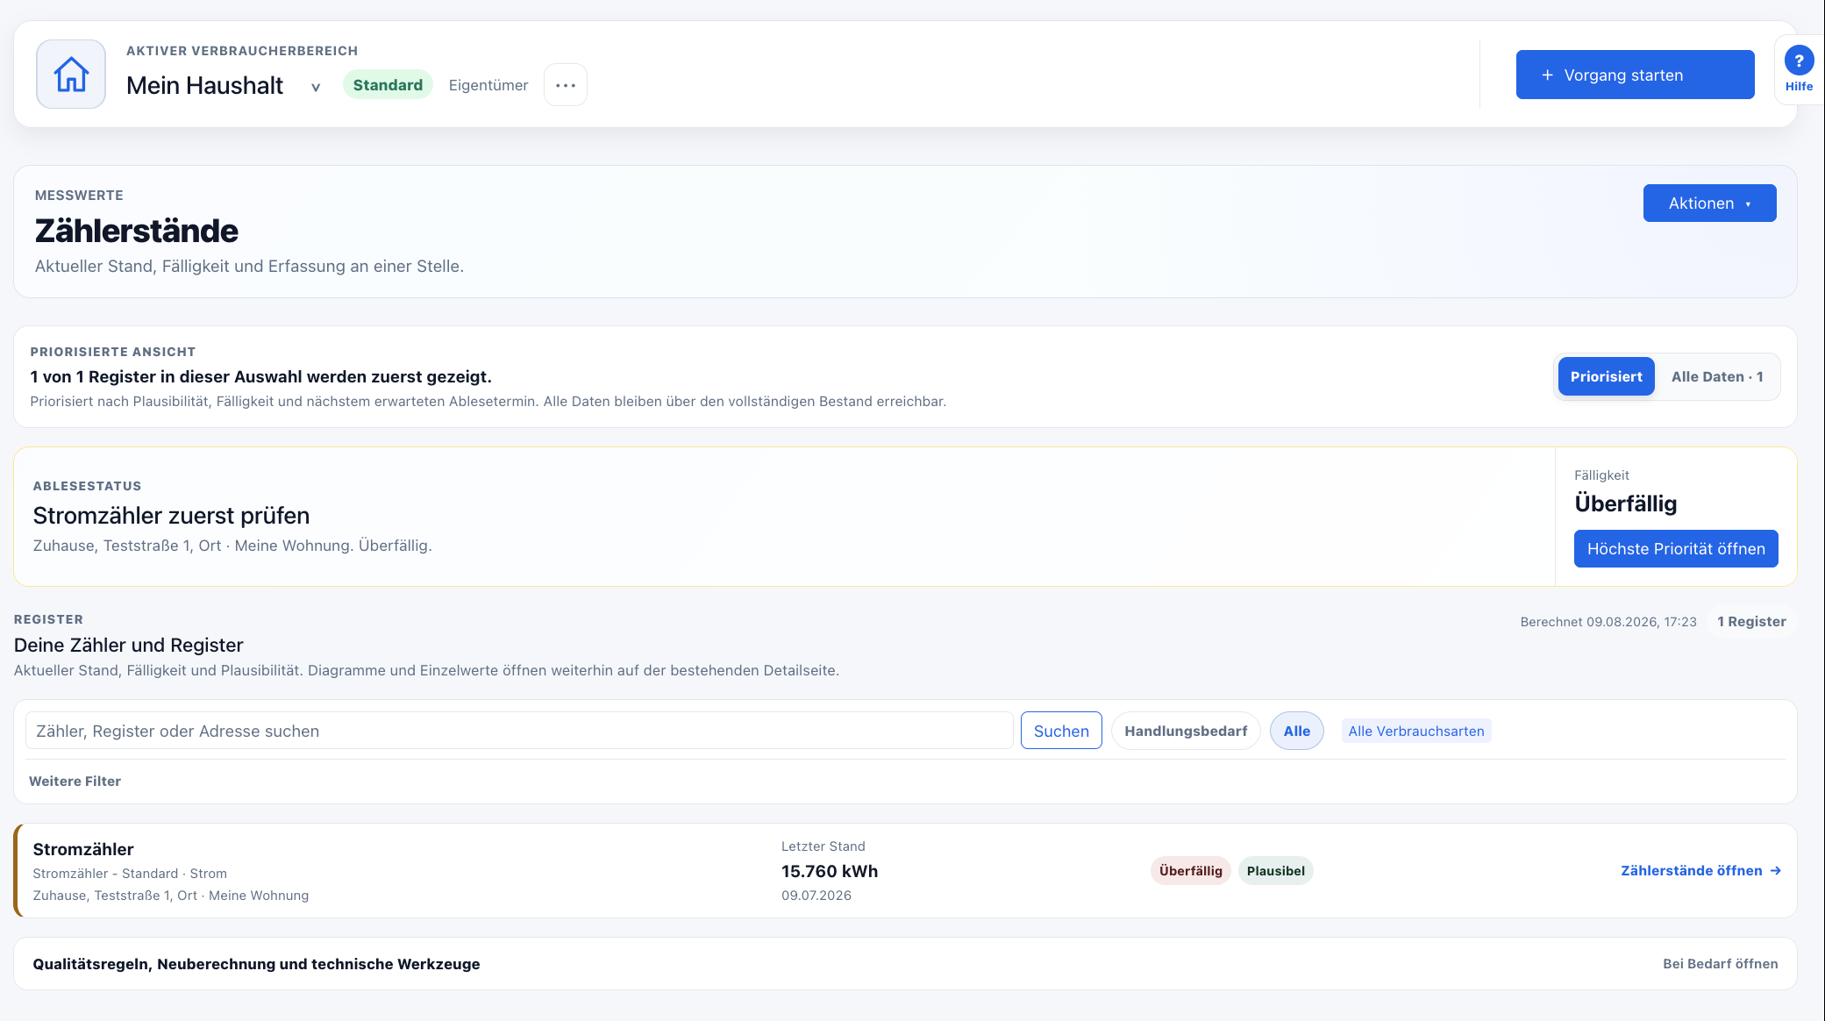Click the 1 Register count badge
The image size is (1825, 1021).
pos(1751,622)
